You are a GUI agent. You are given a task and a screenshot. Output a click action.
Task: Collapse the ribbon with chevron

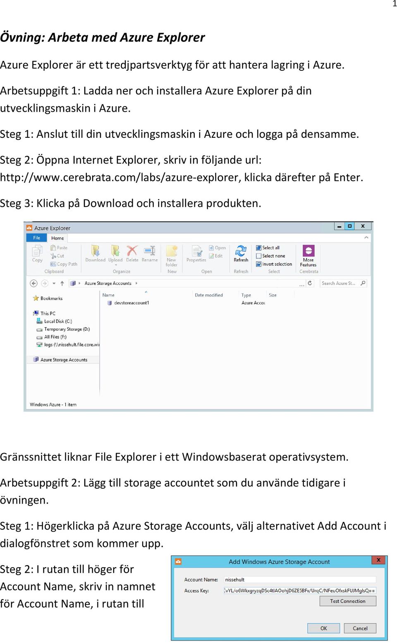pyautogui.click(x=366, y=238)
